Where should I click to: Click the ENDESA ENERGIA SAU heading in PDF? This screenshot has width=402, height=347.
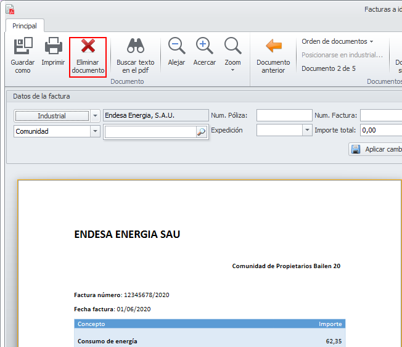tap(127, 234)
